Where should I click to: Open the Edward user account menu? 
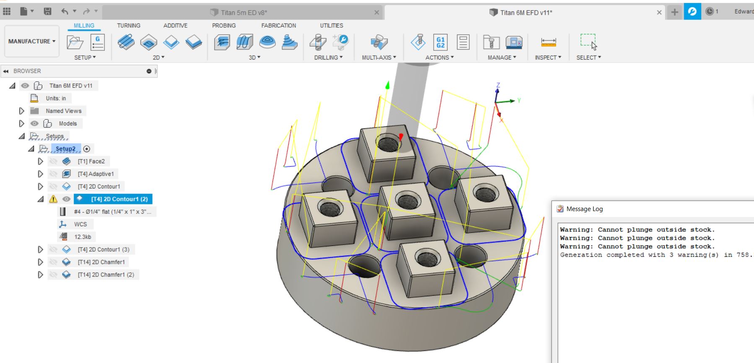click(x=744, y=12)
